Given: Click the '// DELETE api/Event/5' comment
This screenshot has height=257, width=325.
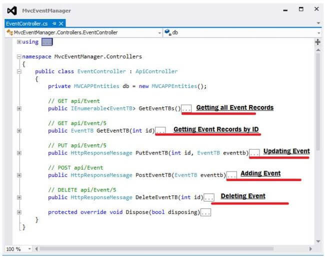Looking at the screenshot, I should click(x=82, y=190).
